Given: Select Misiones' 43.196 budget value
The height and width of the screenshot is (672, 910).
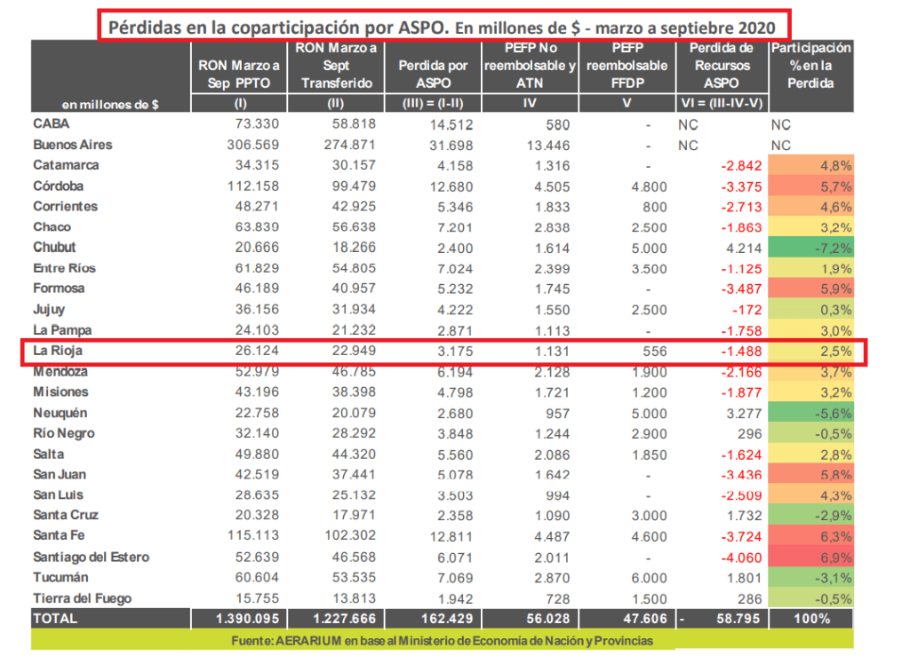Looking at the screenshot, I should 257,392.
